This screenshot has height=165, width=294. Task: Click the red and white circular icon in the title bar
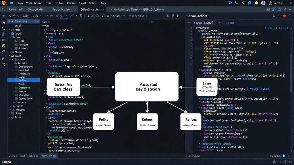pyautogui.click(x=263, y=3)
